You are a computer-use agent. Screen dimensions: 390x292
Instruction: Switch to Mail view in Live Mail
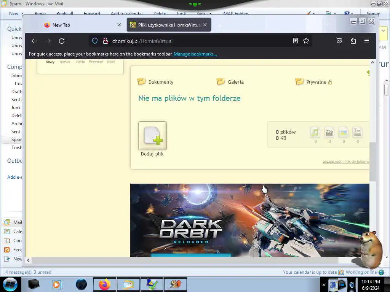(13, 222)
